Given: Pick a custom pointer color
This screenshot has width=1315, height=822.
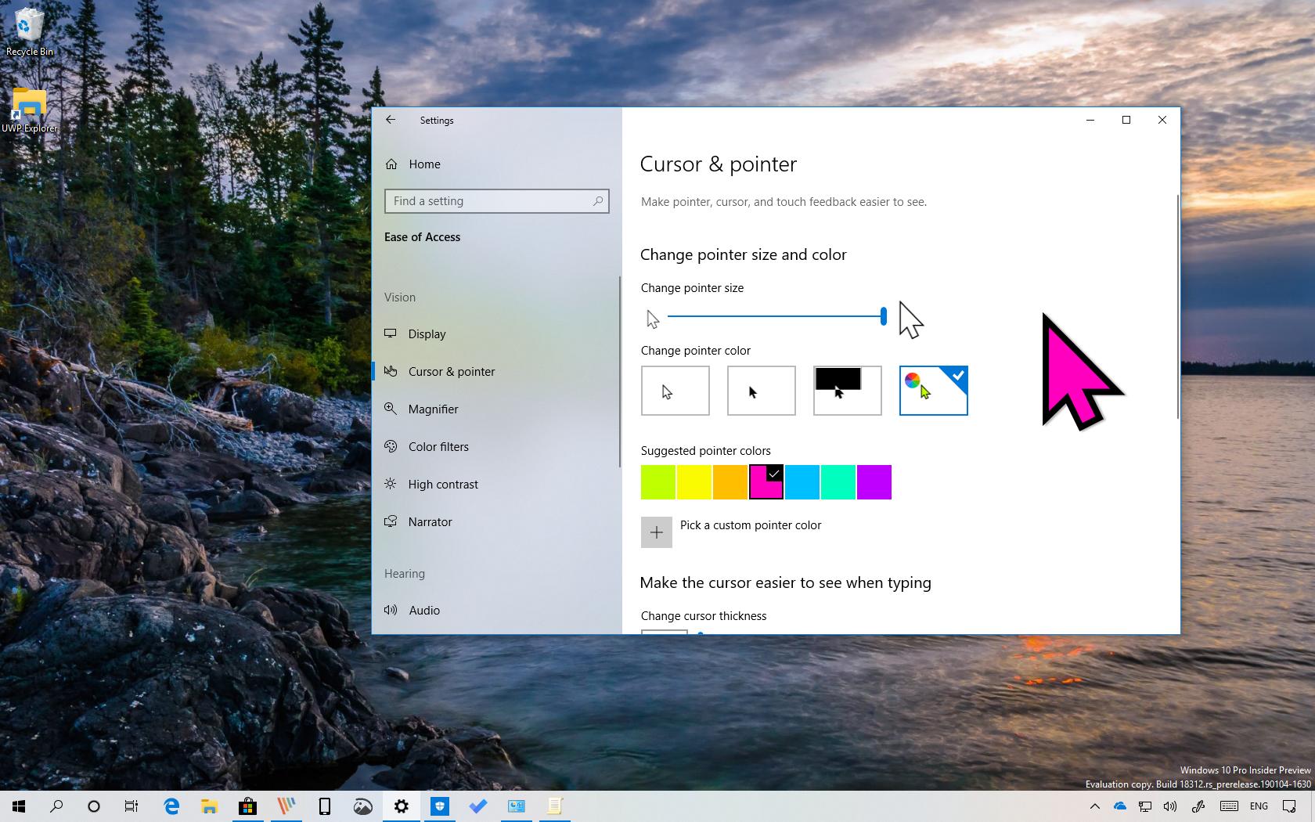Looking at the screenshot, I should [x=657, y=532].
